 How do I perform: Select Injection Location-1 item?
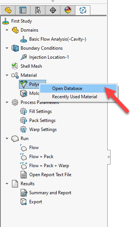point(49,57)
